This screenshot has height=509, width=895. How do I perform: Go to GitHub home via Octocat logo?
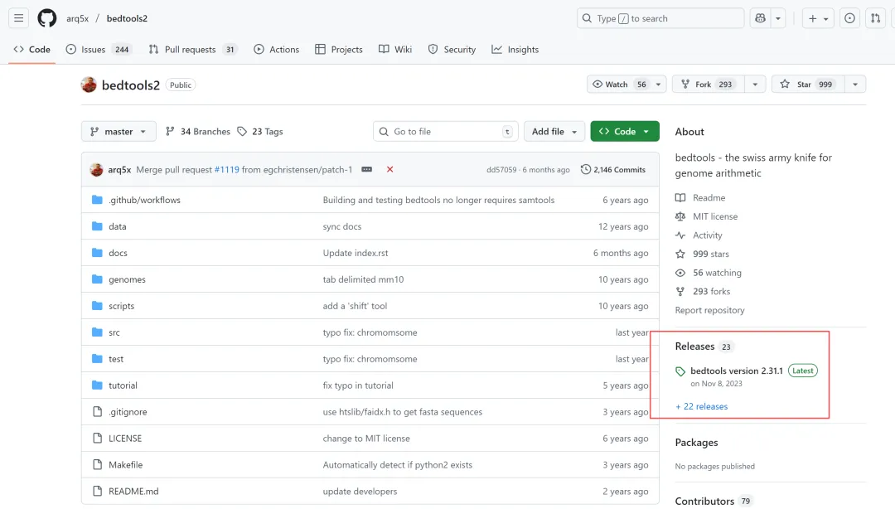(46, 18)
